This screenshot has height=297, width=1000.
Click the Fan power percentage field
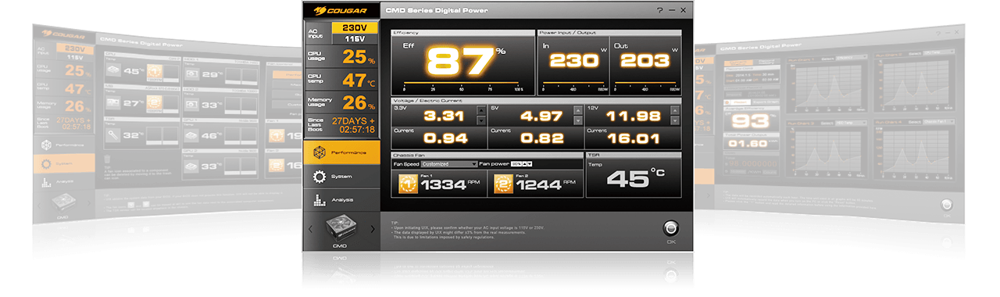pyautogui.click(x=516, y=164)
